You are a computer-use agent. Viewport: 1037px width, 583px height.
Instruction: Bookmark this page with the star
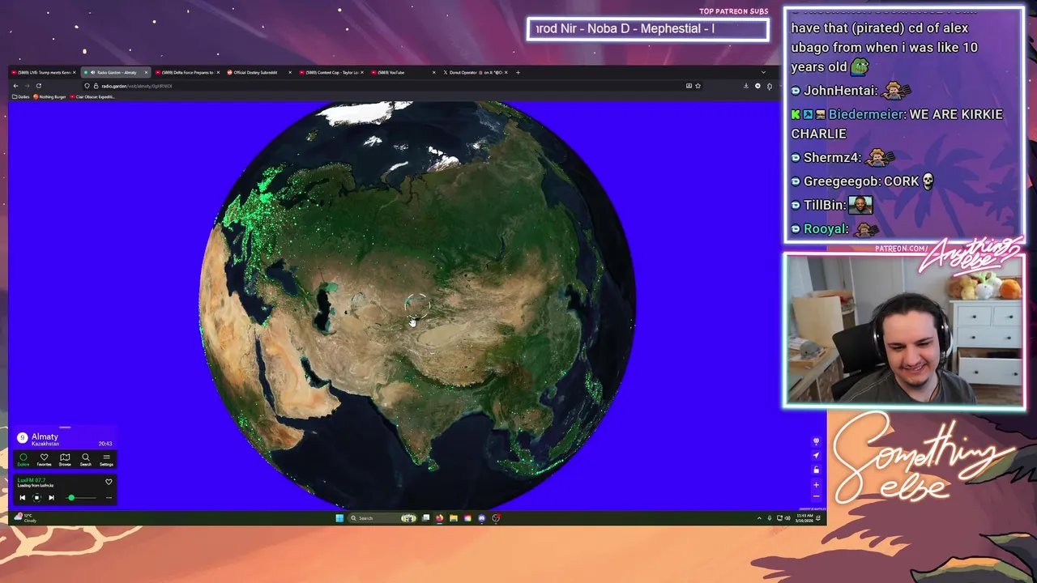[698, 86]
